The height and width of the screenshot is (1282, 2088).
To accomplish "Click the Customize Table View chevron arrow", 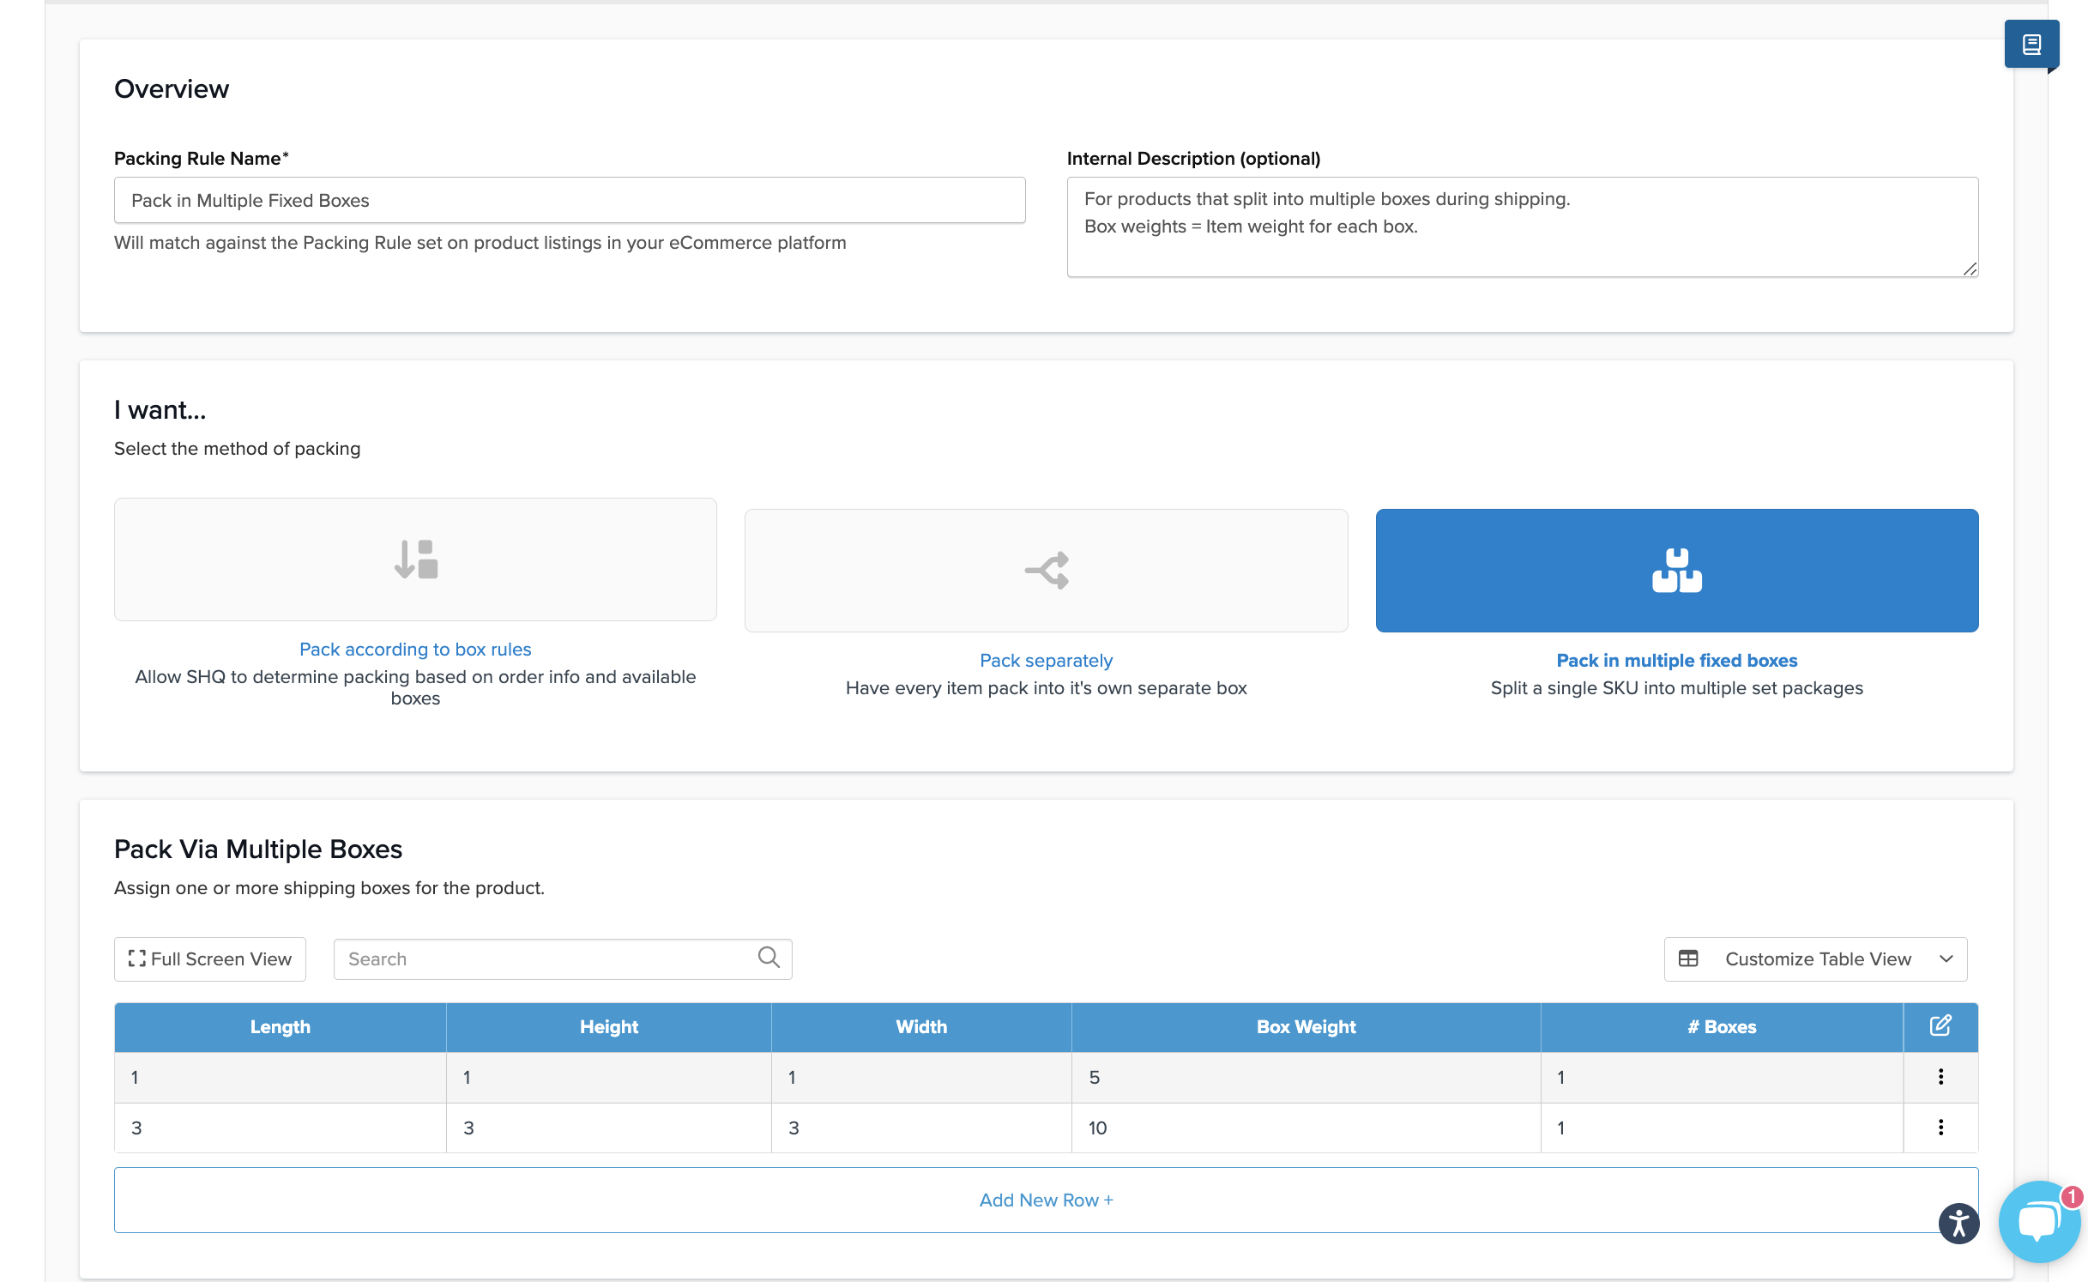I will click(x=1946, y=959).
